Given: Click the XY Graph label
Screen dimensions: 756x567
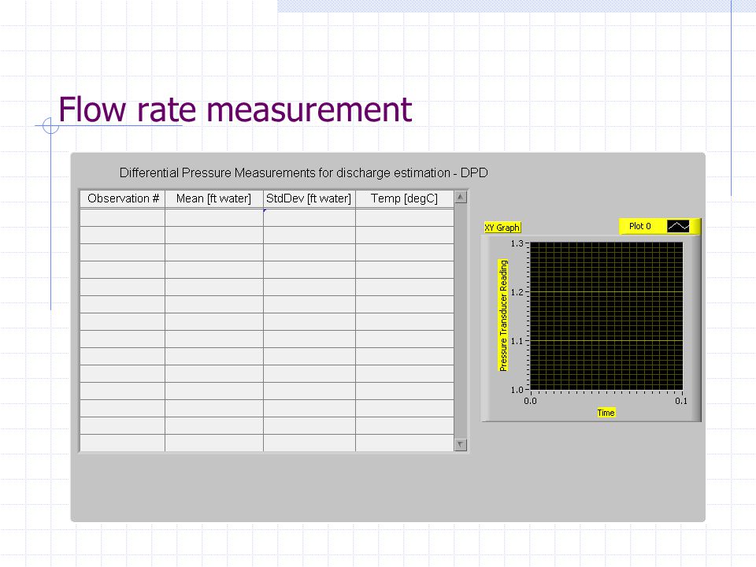Looking at the screenshot, I should (x=502, y=228).
